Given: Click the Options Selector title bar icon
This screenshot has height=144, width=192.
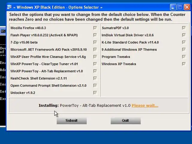Looking at the screenshot, I should point(9,7).
